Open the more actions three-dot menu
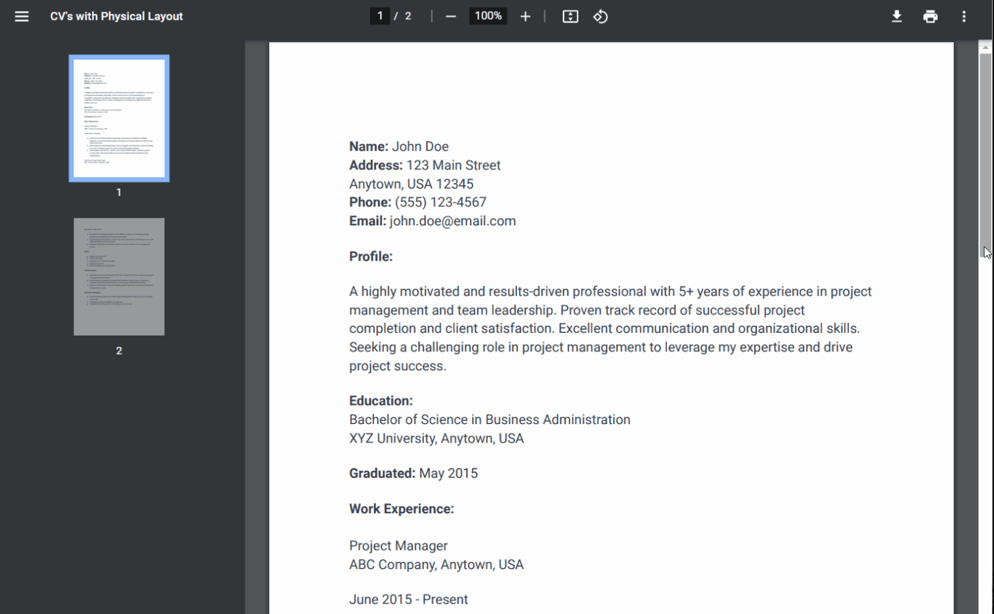This screenshot has height=614, width=994. [965, 16]
